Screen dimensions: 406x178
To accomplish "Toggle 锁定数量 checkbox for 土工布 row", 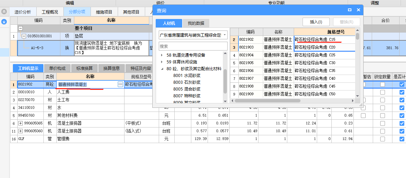I will point(383,100).
